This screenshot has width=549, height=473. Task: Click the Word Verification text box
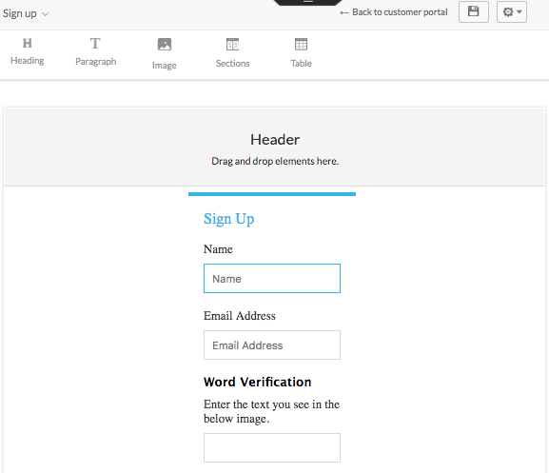coord(272,448)
